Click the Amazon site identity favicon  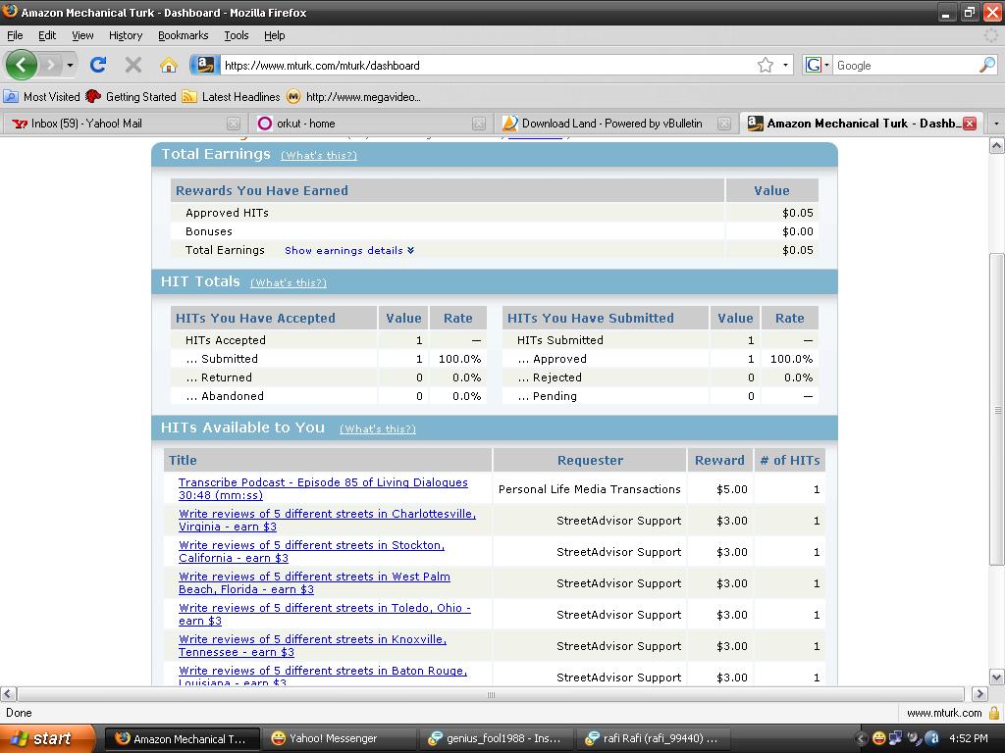pos(205,65)
